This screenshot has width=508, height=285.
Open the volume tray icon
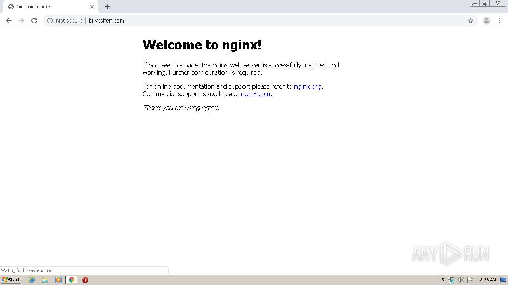(x=460, y=280)
